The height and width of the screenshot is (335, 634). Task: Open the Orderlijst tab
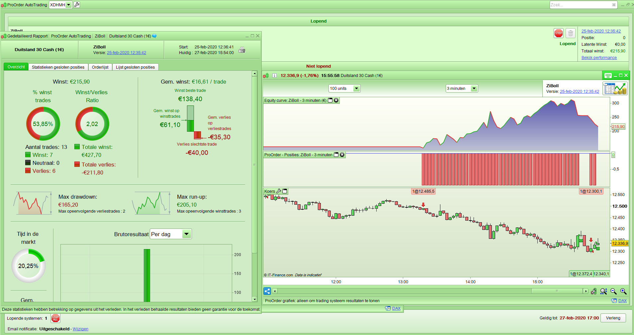(x=100, y=67)
